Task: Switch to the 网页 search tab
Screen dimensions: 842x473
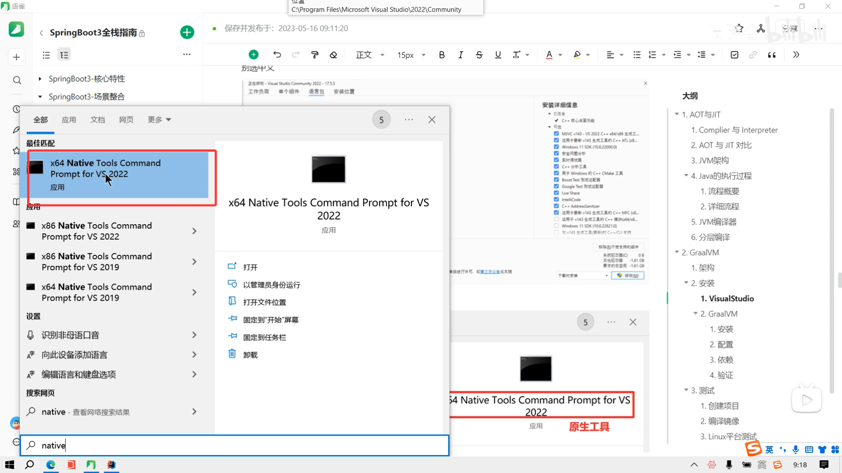Action: pos(126,120)
